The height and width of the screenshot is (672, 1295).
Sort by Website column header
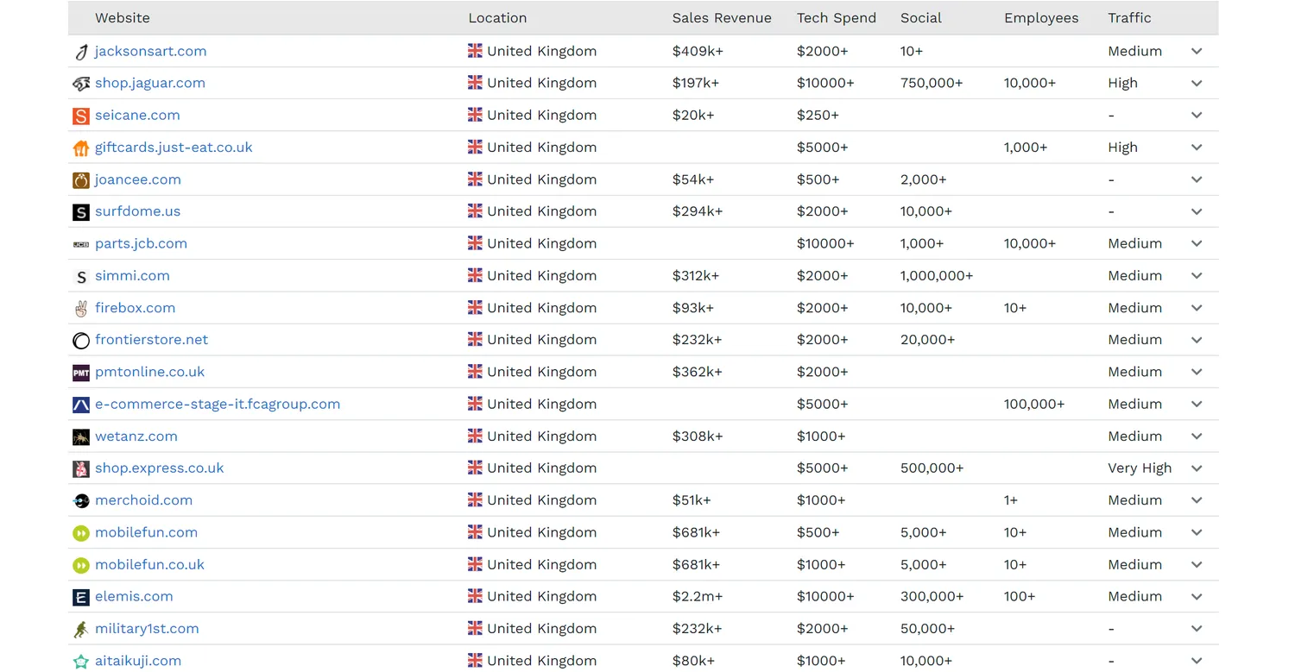click(x=123, y=18)
